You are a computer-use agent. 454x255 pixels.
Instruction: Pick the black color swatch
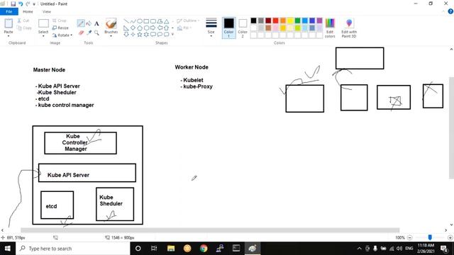pyautogui.click(x=254, y=21)
